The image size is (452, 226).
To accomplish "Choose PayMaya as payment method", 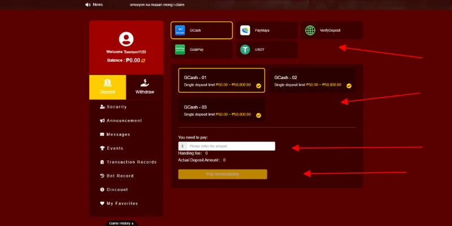I will pos(267,31).
